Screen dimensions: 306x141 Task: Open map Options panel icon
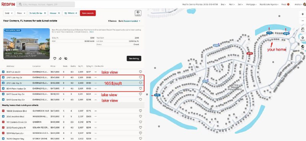pos(303,38)
